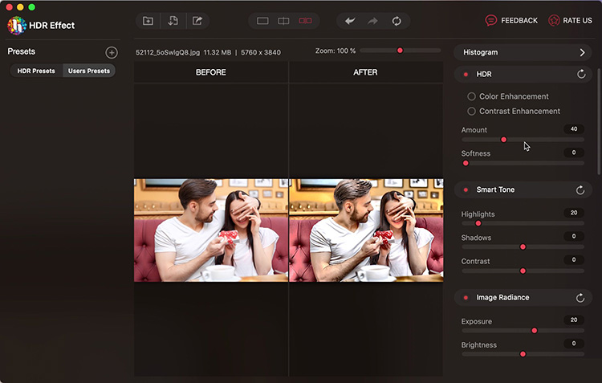The height and width of the screenshot is (383, 602).
Task: Open the Users Presets tab
Action: tap(89, 71)
